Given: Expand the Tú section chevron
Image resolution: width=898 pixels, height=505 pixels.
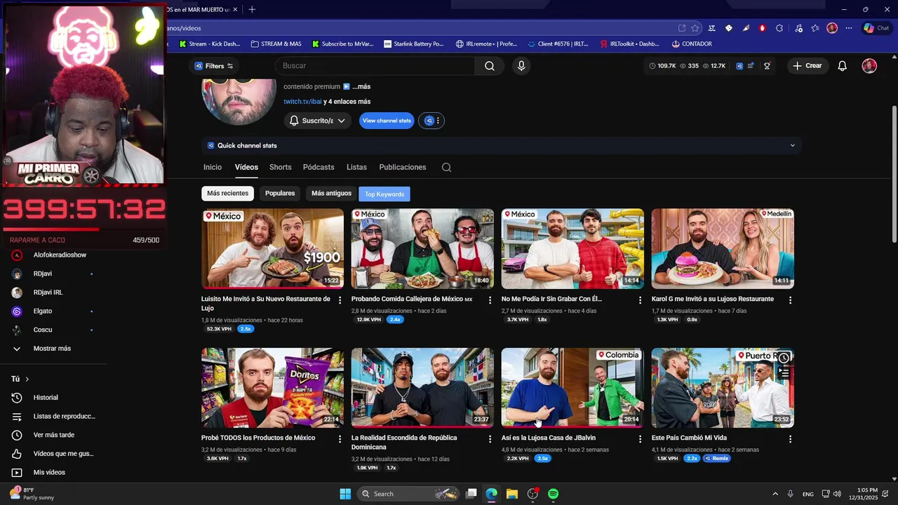Looking at the screenshot, I should (x=27, y=379).
